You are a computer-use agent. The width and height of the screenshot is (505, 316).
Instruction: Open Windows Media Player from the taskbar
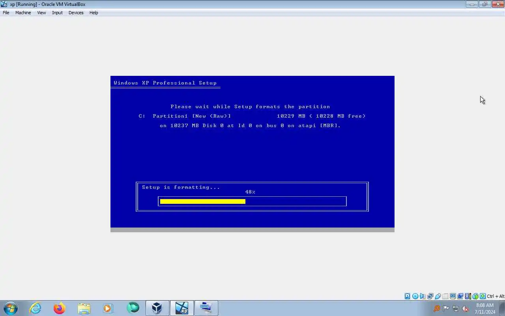(108, 308)
